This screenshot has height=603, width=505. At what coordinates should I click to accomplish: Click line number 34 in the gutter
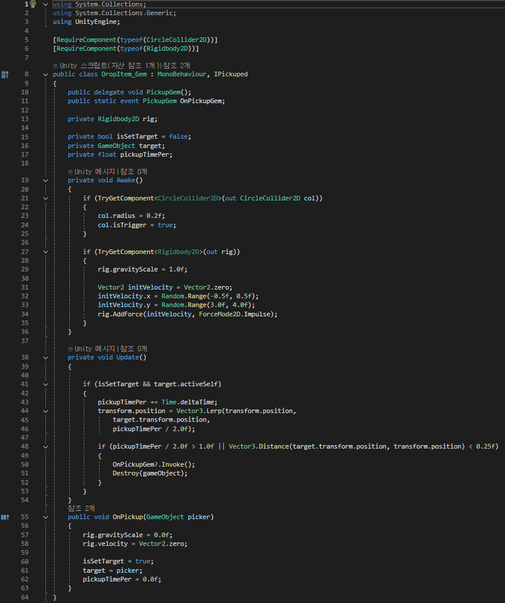(24, 314)
